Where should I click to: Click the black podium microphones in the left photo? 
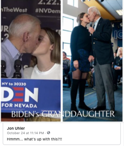point(11,69)
